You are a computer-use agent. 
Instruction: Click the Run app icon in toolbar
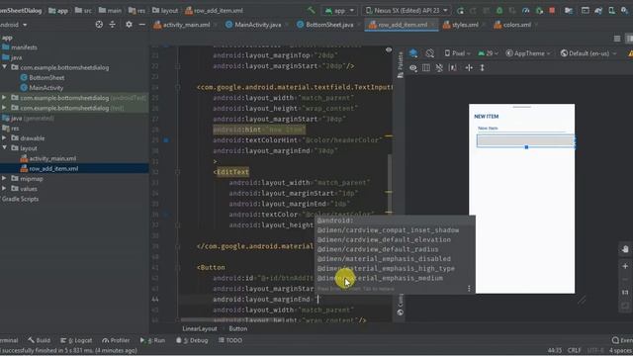460,11
